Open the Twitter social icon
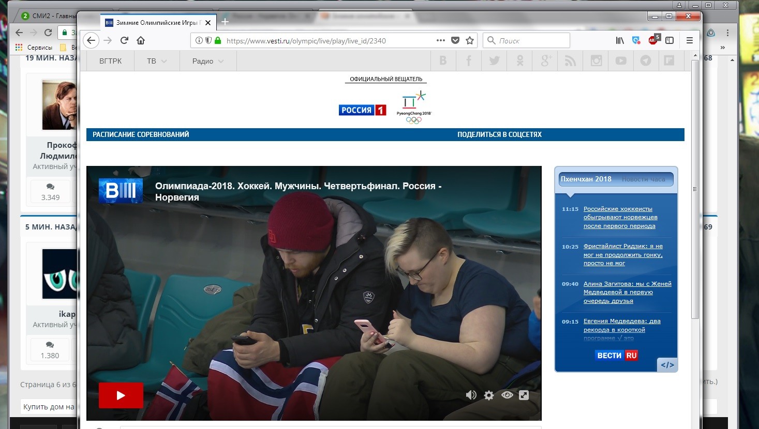 494,61
